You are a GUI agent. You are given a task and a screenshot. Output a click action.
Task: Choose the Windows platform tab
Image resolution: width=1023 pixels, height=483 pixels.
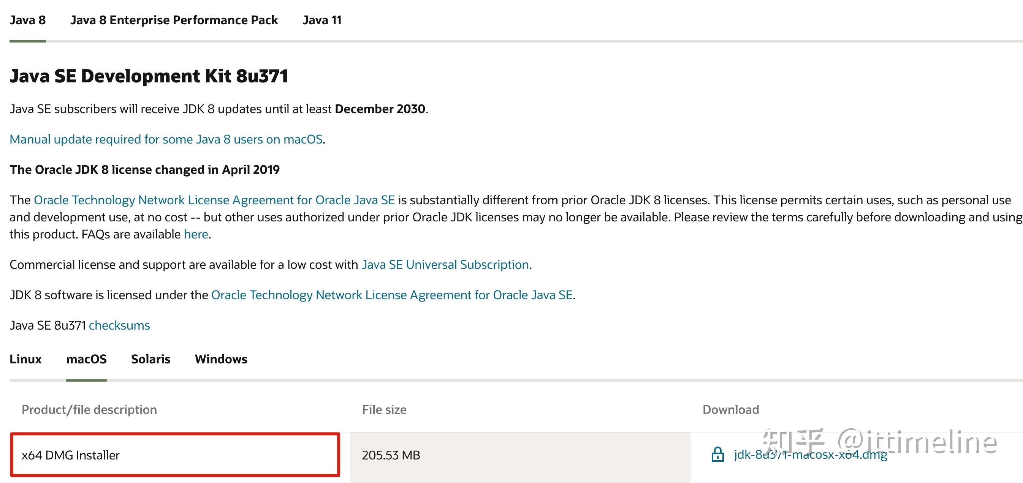[x=221, y=359]
